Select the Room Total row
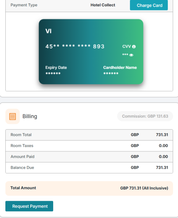The height and width of the screenshot is (218, 178). tap(89, 135)
